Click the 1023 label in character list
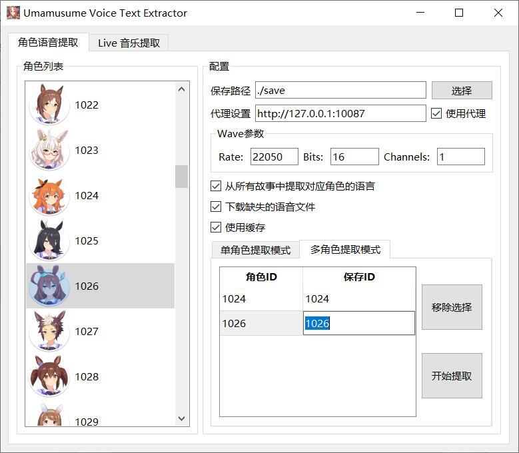Image resolution: width=519 pixels, height=453 pixels. click(87, 151)
